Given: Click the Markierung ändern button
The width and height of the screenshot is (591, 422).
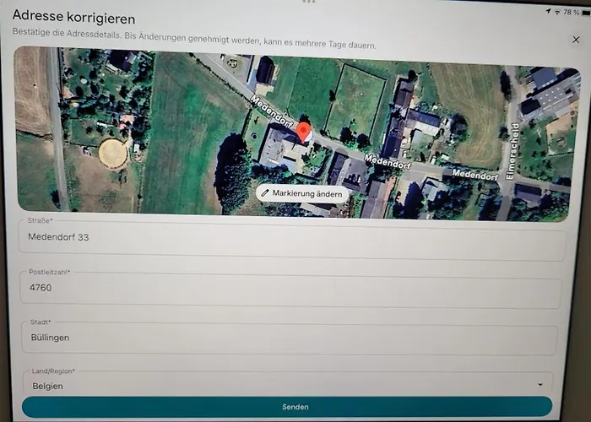Looking at the screenshot, I should (x=302, y=193).
